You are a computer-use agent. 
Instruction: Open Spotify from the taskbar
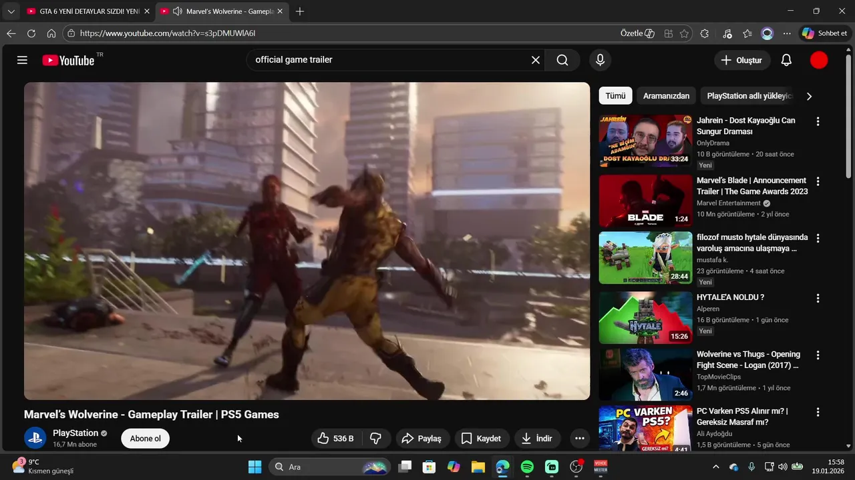click(527, 467)
